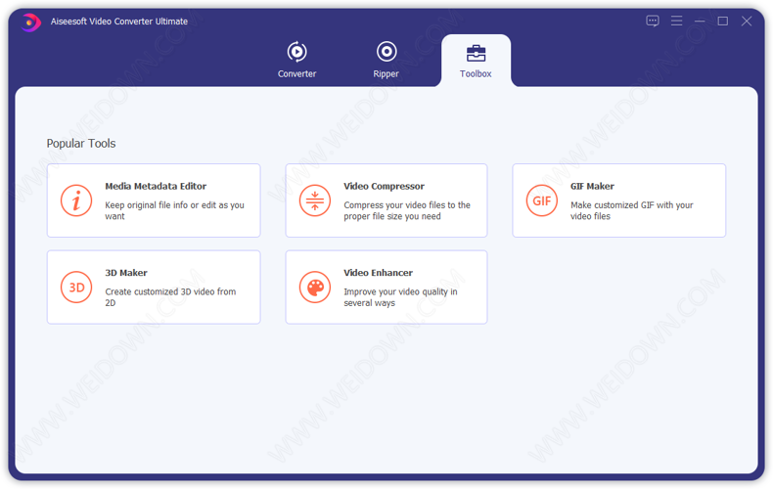
Task: Open the feedback message icon in title bar
Action: (653, 21)
